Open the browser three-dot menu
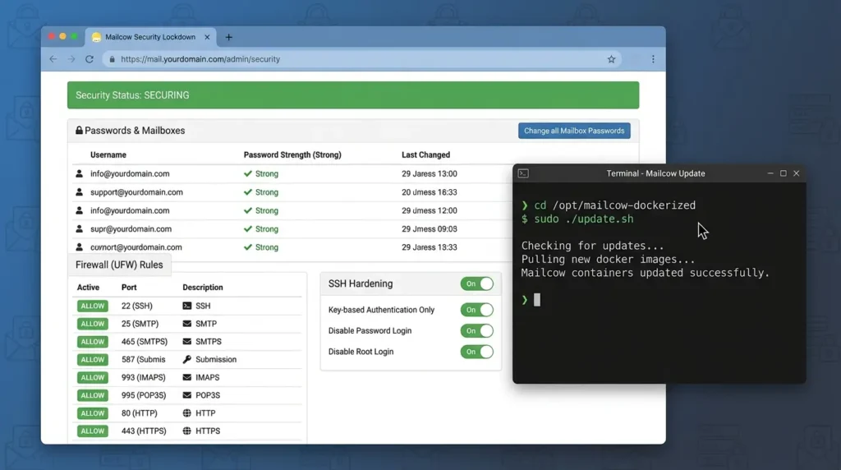The height and width of the screenshot is (470, 841). (653, 59)
